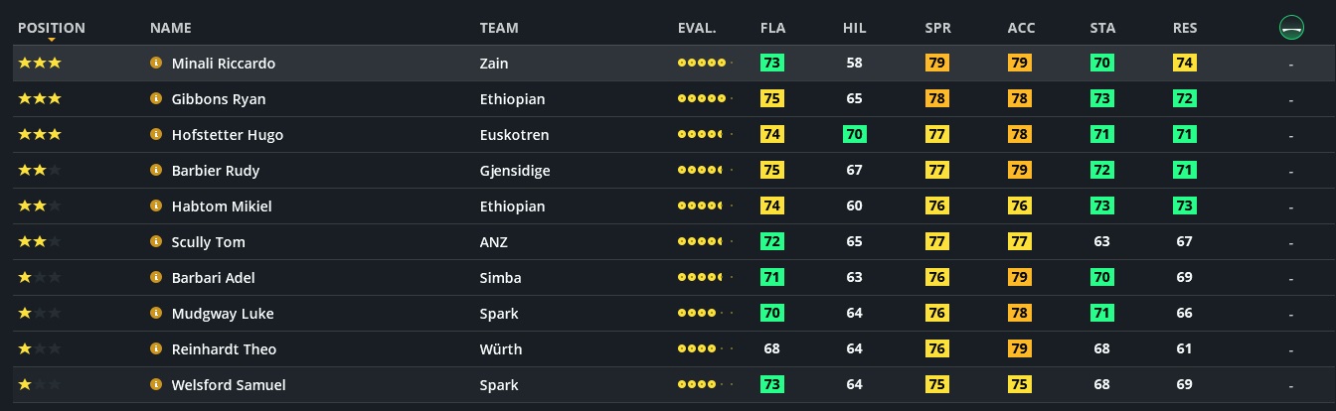Open info icon for Hofstetter Hugo
Screen dimensions: 1336x411
(156, 134)
